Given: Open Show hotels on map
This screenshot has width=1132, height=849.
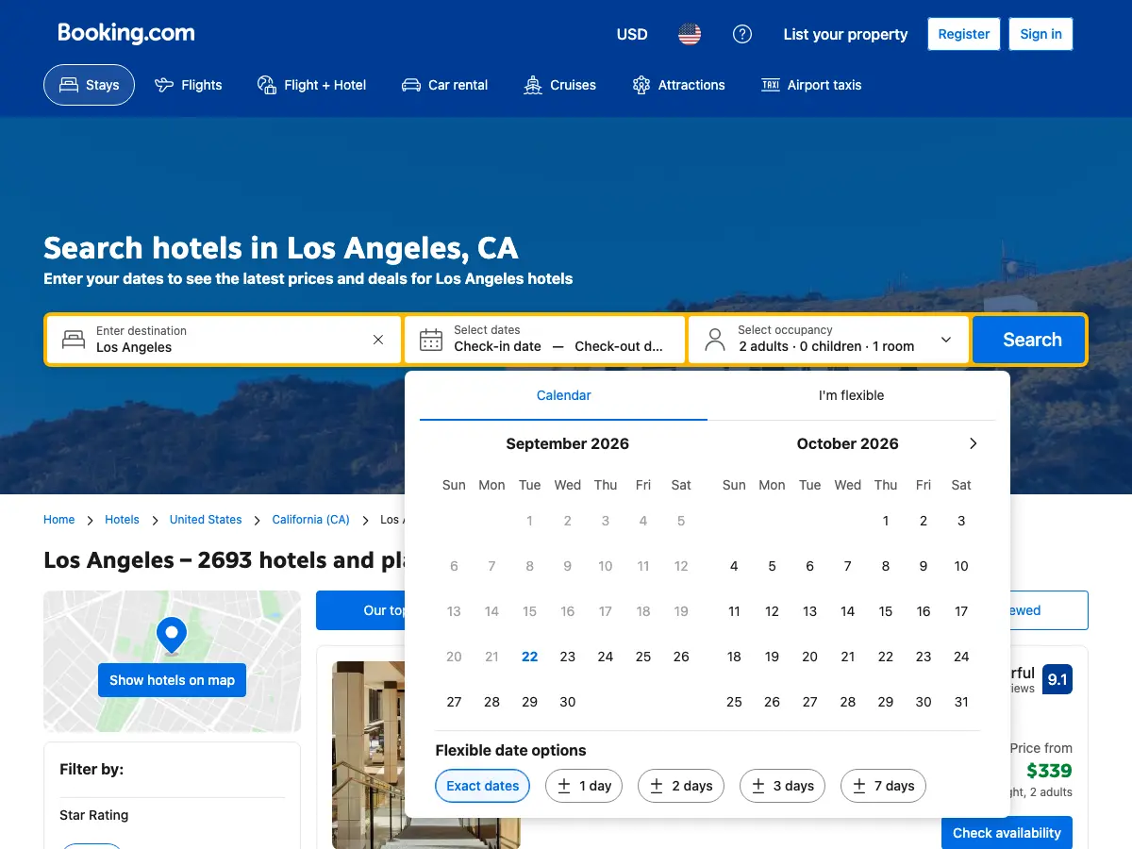Looking at the screenshot, I should pyautogui.click(x=172, y=680).
